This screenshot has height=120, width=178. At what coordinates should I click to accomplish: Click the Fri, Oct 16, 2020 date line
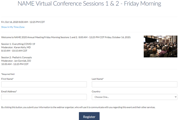[23, 22]
